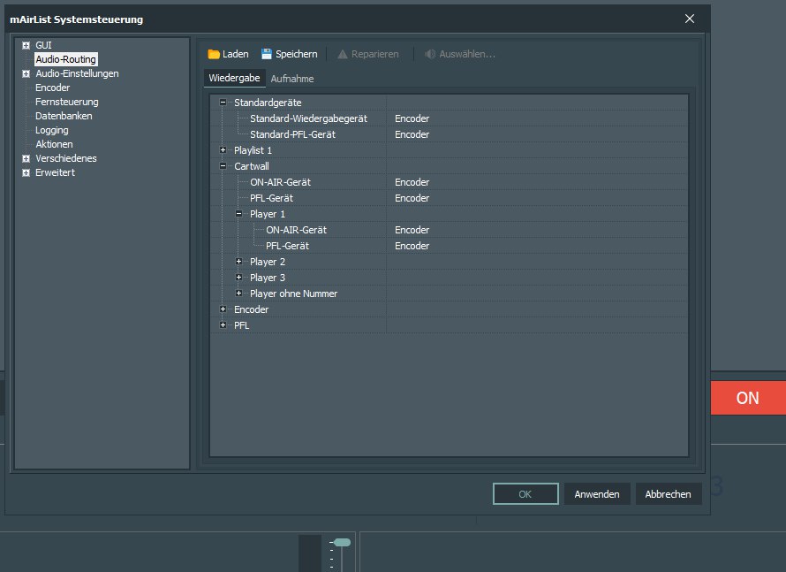Select the Standard-PFL-Gerät row
Screen dimensions: 786x572
pyautogui.click(x=449, y=134)
